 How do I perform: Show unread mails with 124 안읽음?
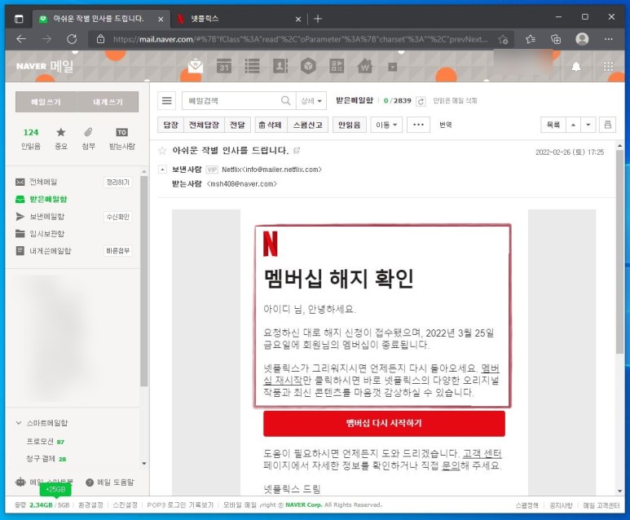[30, 139]
